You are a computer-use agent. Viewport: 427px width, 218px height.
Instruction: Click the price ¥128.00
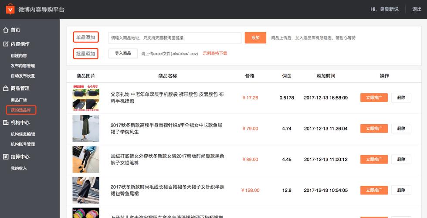coord(250,190)
